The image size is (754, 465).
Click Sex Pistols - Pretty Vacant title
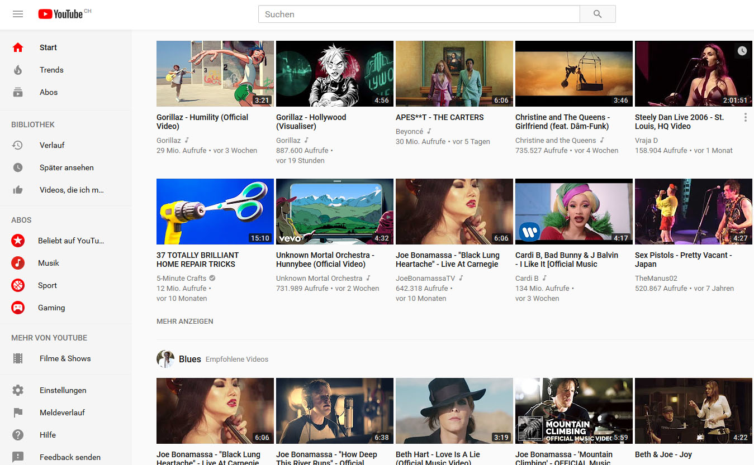coord(683,260)
